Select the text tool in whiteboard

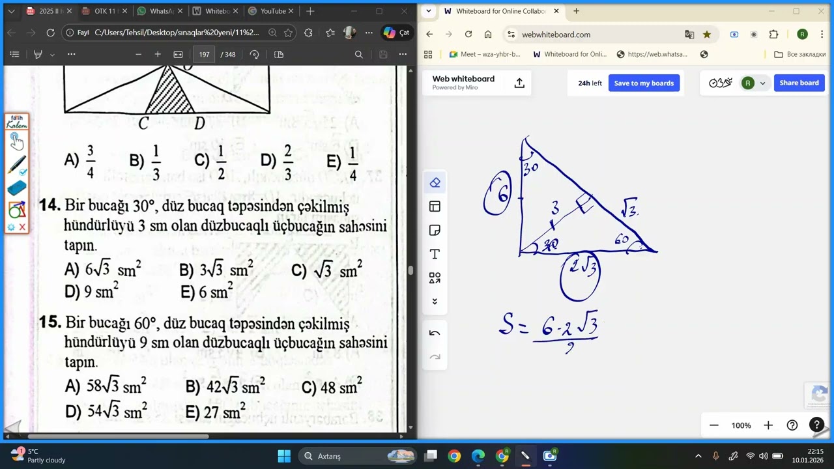coord(435,254)
